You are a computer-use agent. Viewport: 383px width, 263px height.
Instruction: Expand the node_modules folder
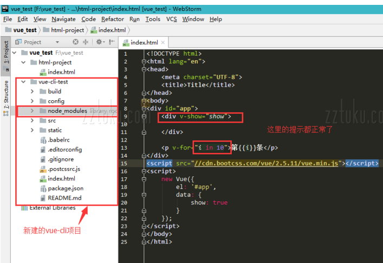click(x=33, y=111)
